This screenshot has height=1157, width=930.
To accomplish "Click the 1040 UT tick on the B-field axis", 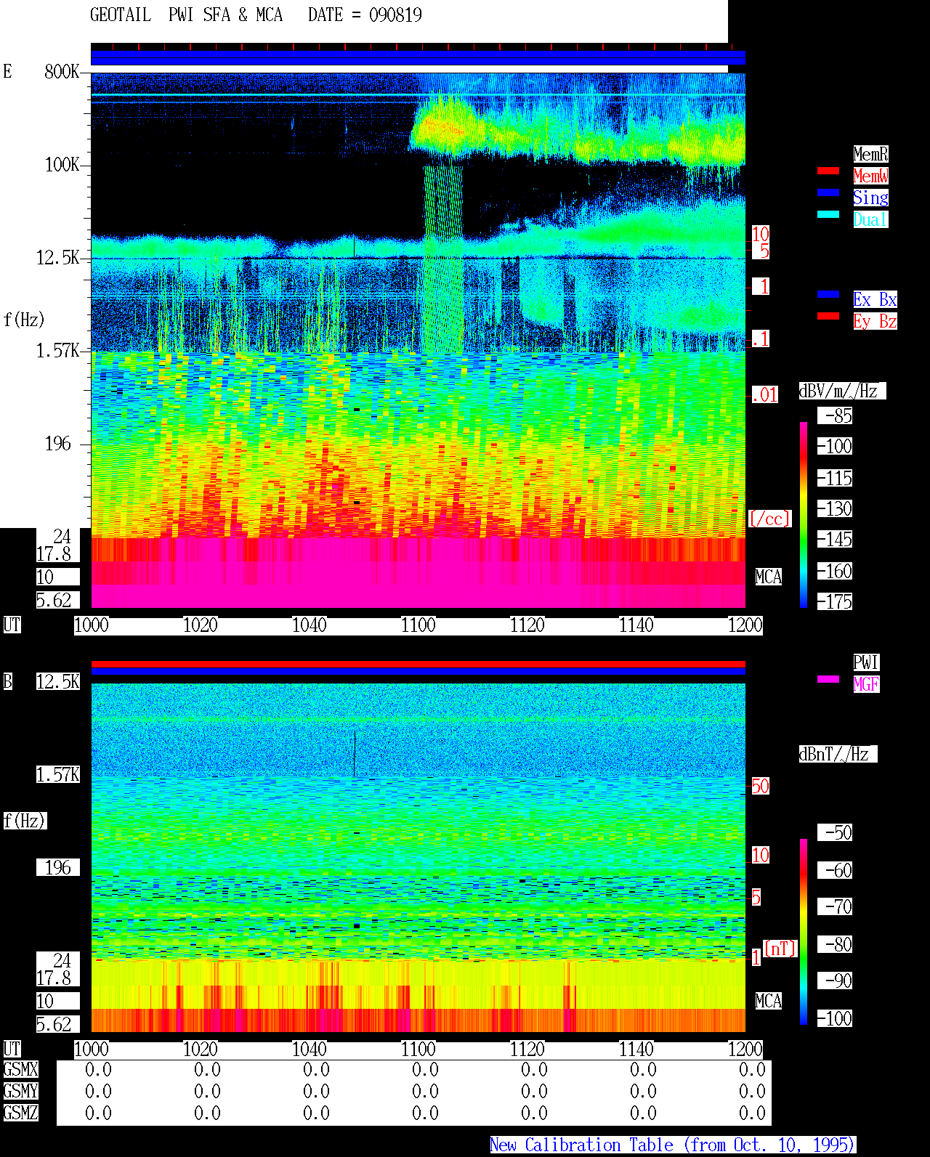I will click(310, 1049).
